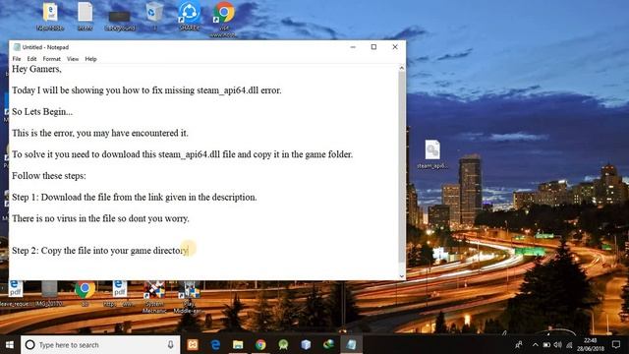Click the 'Step 1: Download the file' line
The height and width of the screenshot is (354, 629).
pyautogui.click(x=135, y=198)
